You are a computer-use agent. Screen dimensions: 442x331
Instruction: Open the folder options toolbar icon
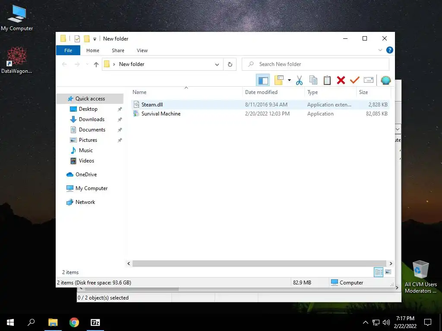click(279, 80)
